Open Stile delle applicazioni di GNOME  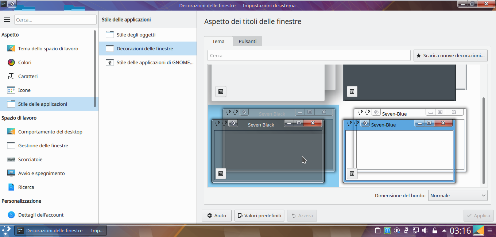(x=148, y=62)
